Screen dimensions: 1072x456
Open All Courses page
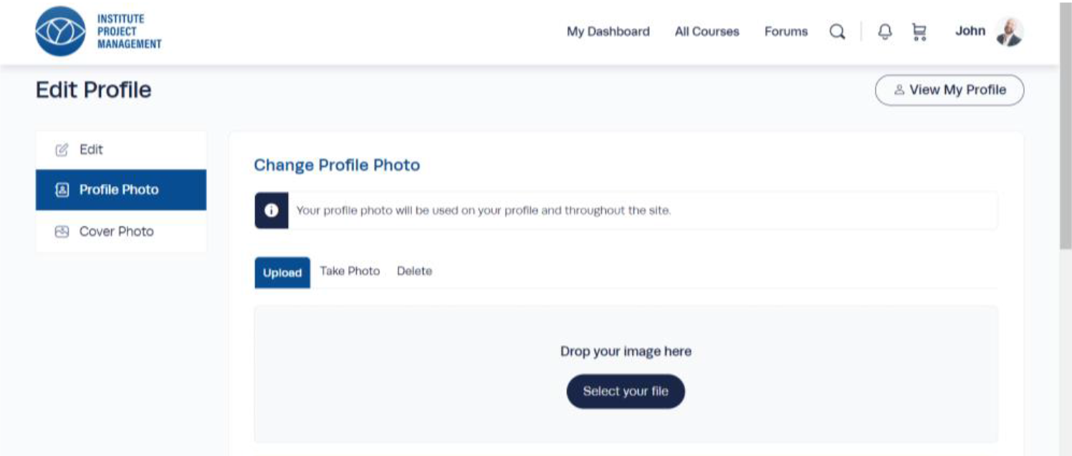(707, 31)
